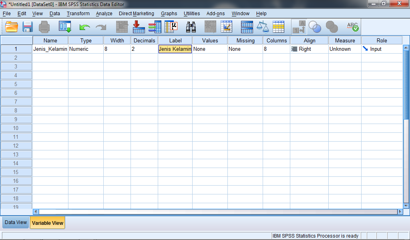
Task: Open a data document
Action: click(x=11, y=26)
